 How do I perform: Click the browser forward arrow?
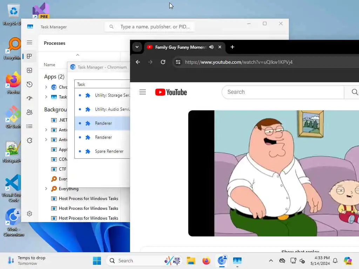(150, 62)
